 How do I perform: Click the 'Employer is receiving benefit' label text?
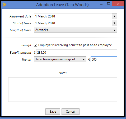click(75, 45)
